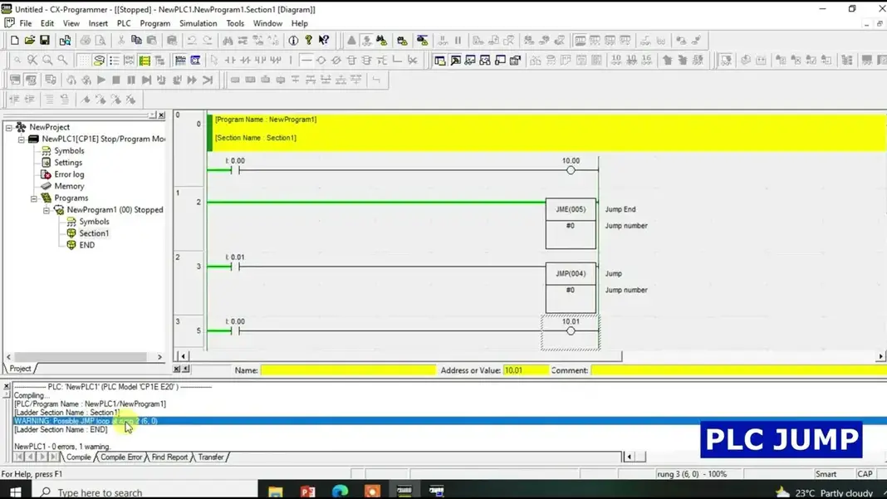
Task: Click the About information icon
Action: (293, 40)
